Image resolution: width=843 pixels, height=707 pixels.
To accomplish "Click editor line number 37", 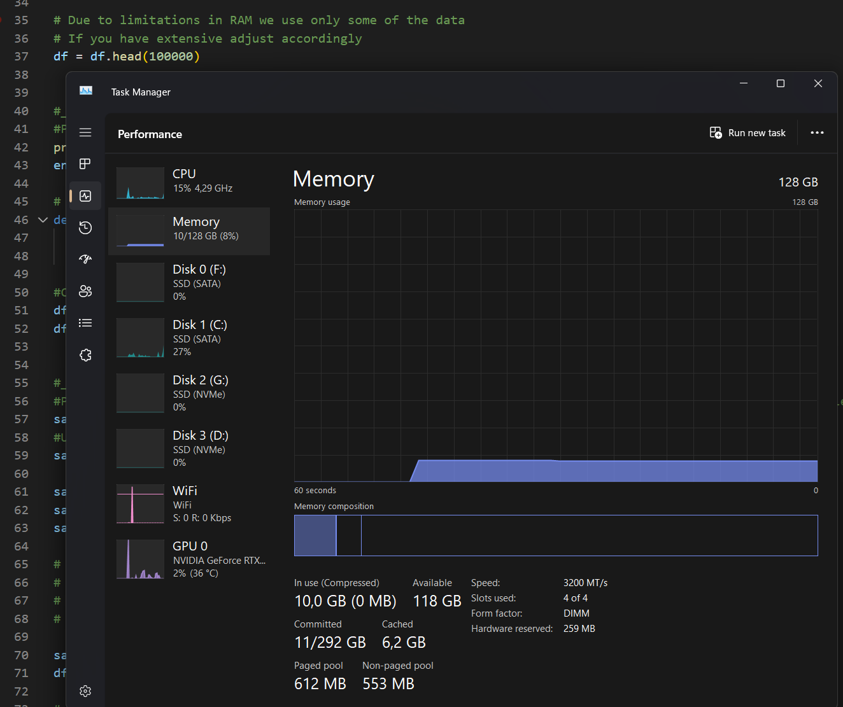I will 22,57.
